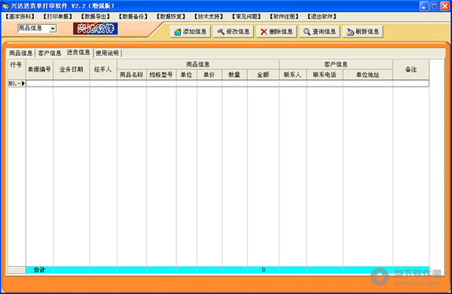This screenshot has width=452, height=294.
Task: Click the app icon in title bar
Action: point(5,6)
